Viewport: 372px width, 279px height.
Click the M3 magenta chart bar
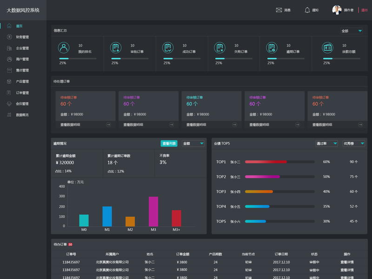pos(153,212)
